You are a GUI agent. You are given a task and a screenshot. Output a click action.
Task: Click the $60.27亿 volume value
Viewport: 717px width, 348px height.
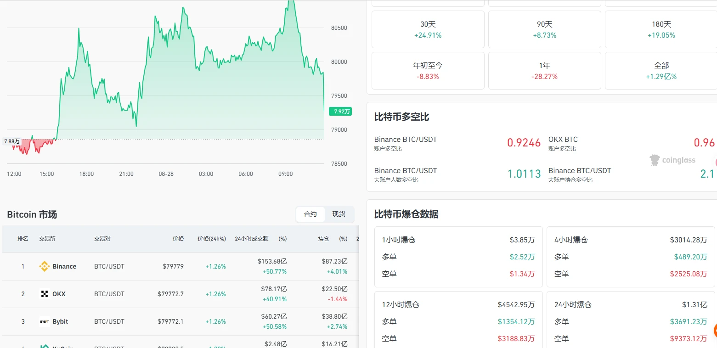[x=274, y=316]
